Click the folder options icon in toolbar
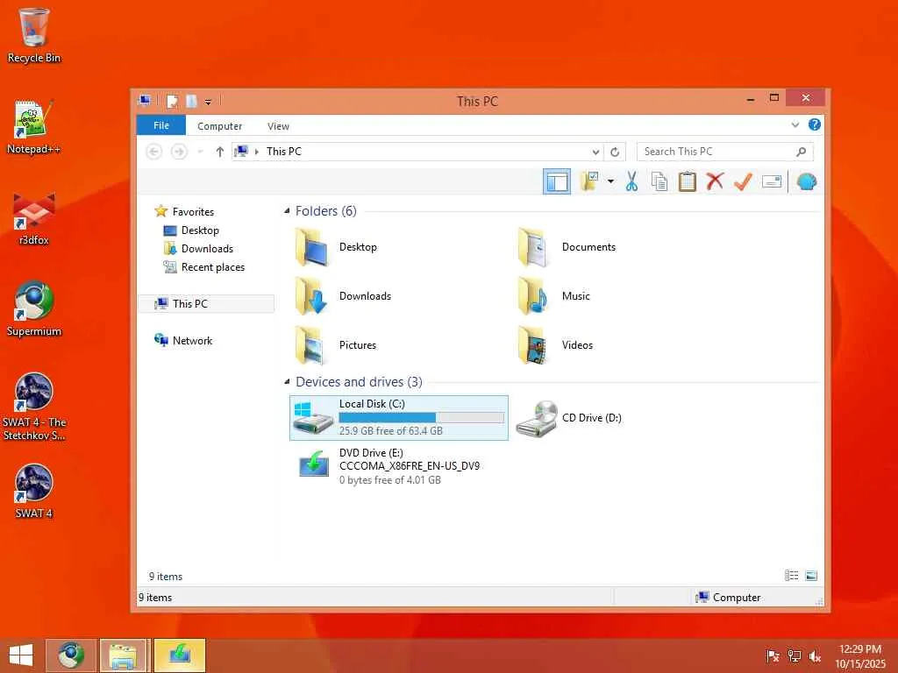Image resolution: width=898 pixels, height=673 pixels. tap(589, 181)
